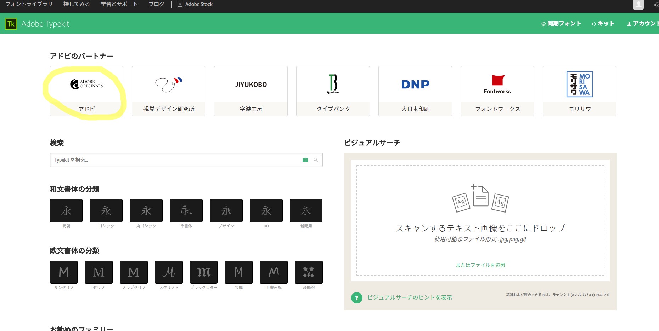
Task: Click the green question mark icon
Action: click(357, 298)
